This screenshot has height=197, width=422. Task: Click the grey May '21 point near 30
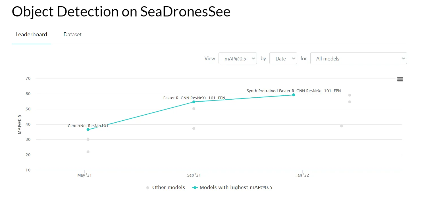tap(88, 139)
